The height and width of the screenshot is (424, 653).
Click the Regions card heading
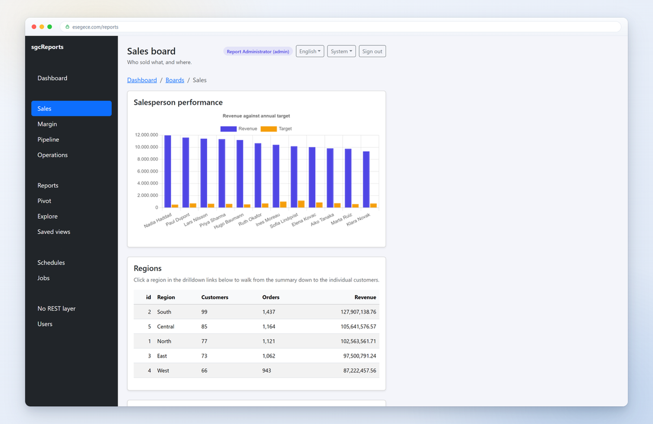(x=147, y=269)
